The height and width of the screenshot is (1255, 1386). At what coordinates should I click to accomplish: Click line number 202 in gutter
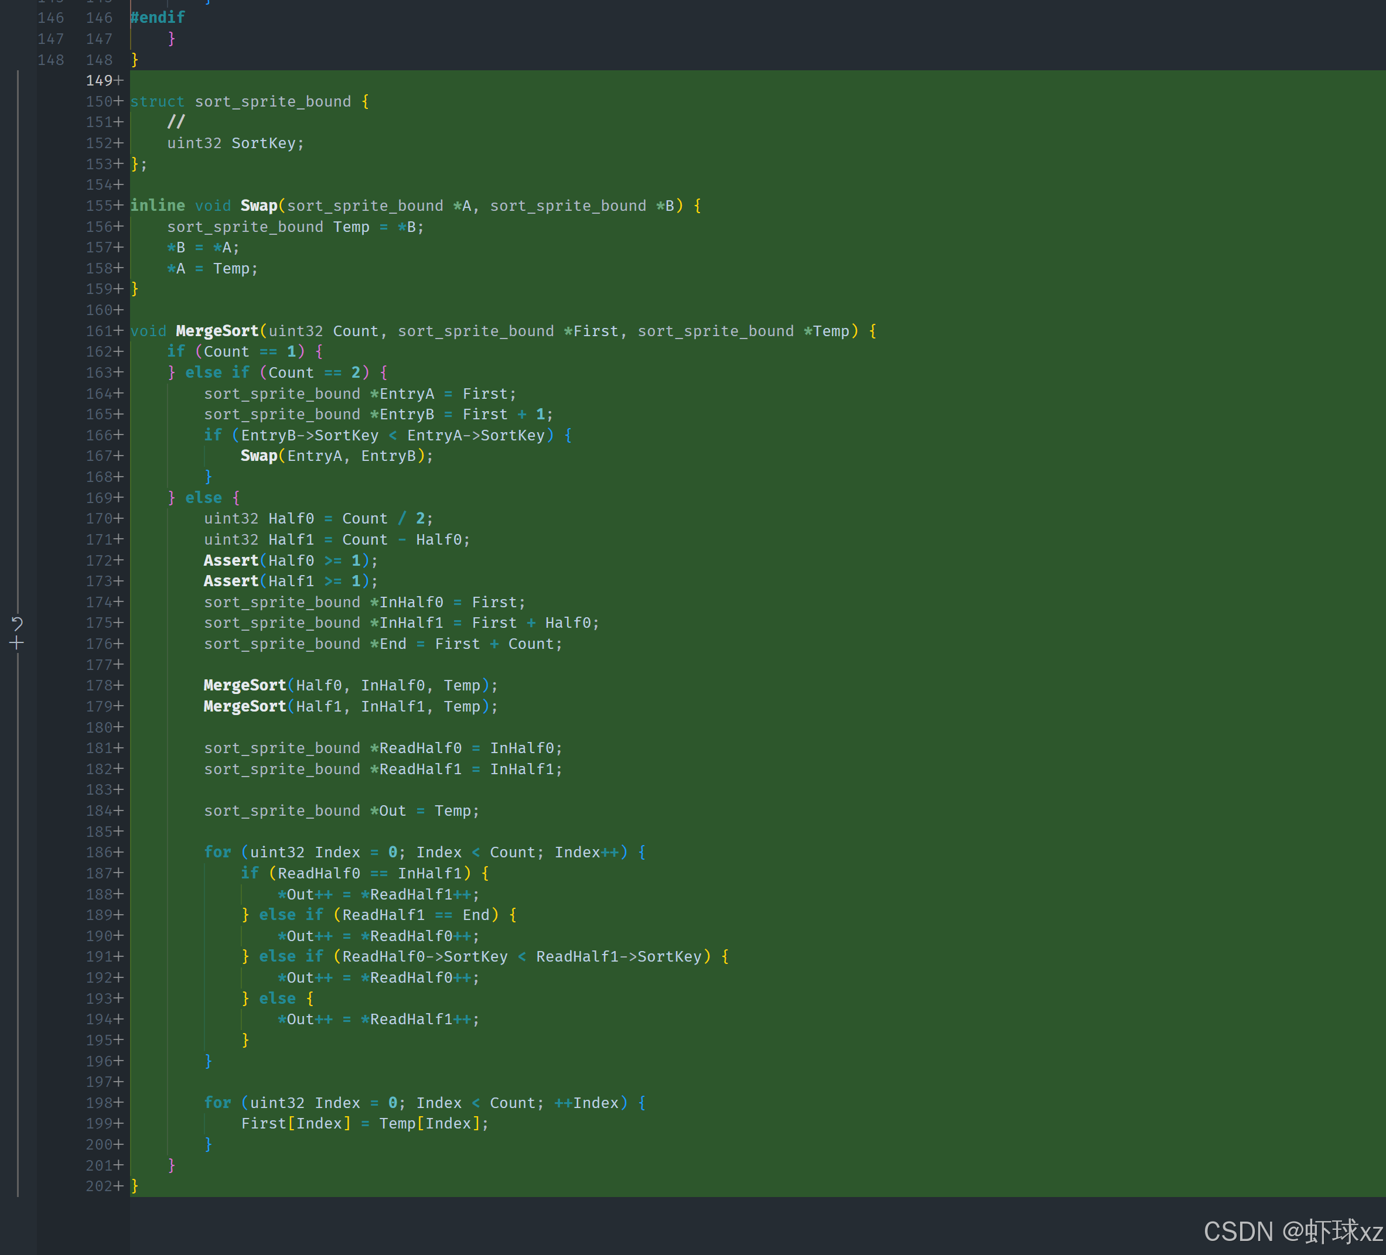(x=99, y=1185)
